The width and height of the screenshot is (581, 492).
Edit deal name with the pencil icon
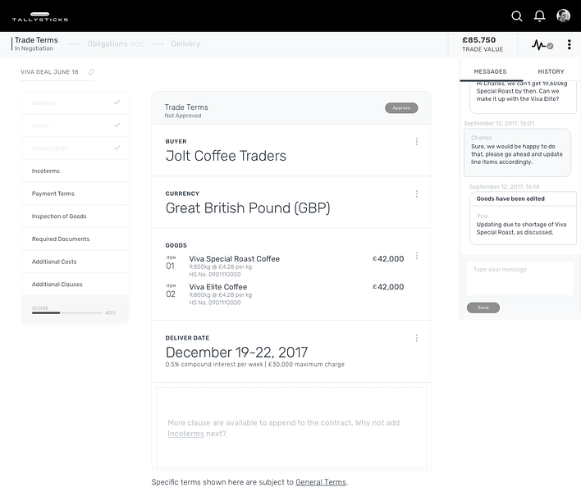click(91, 72)
